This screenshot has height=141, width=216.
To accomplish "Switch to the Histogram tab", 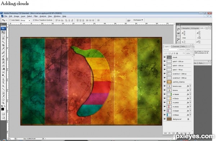I will (x=195, y=28).
